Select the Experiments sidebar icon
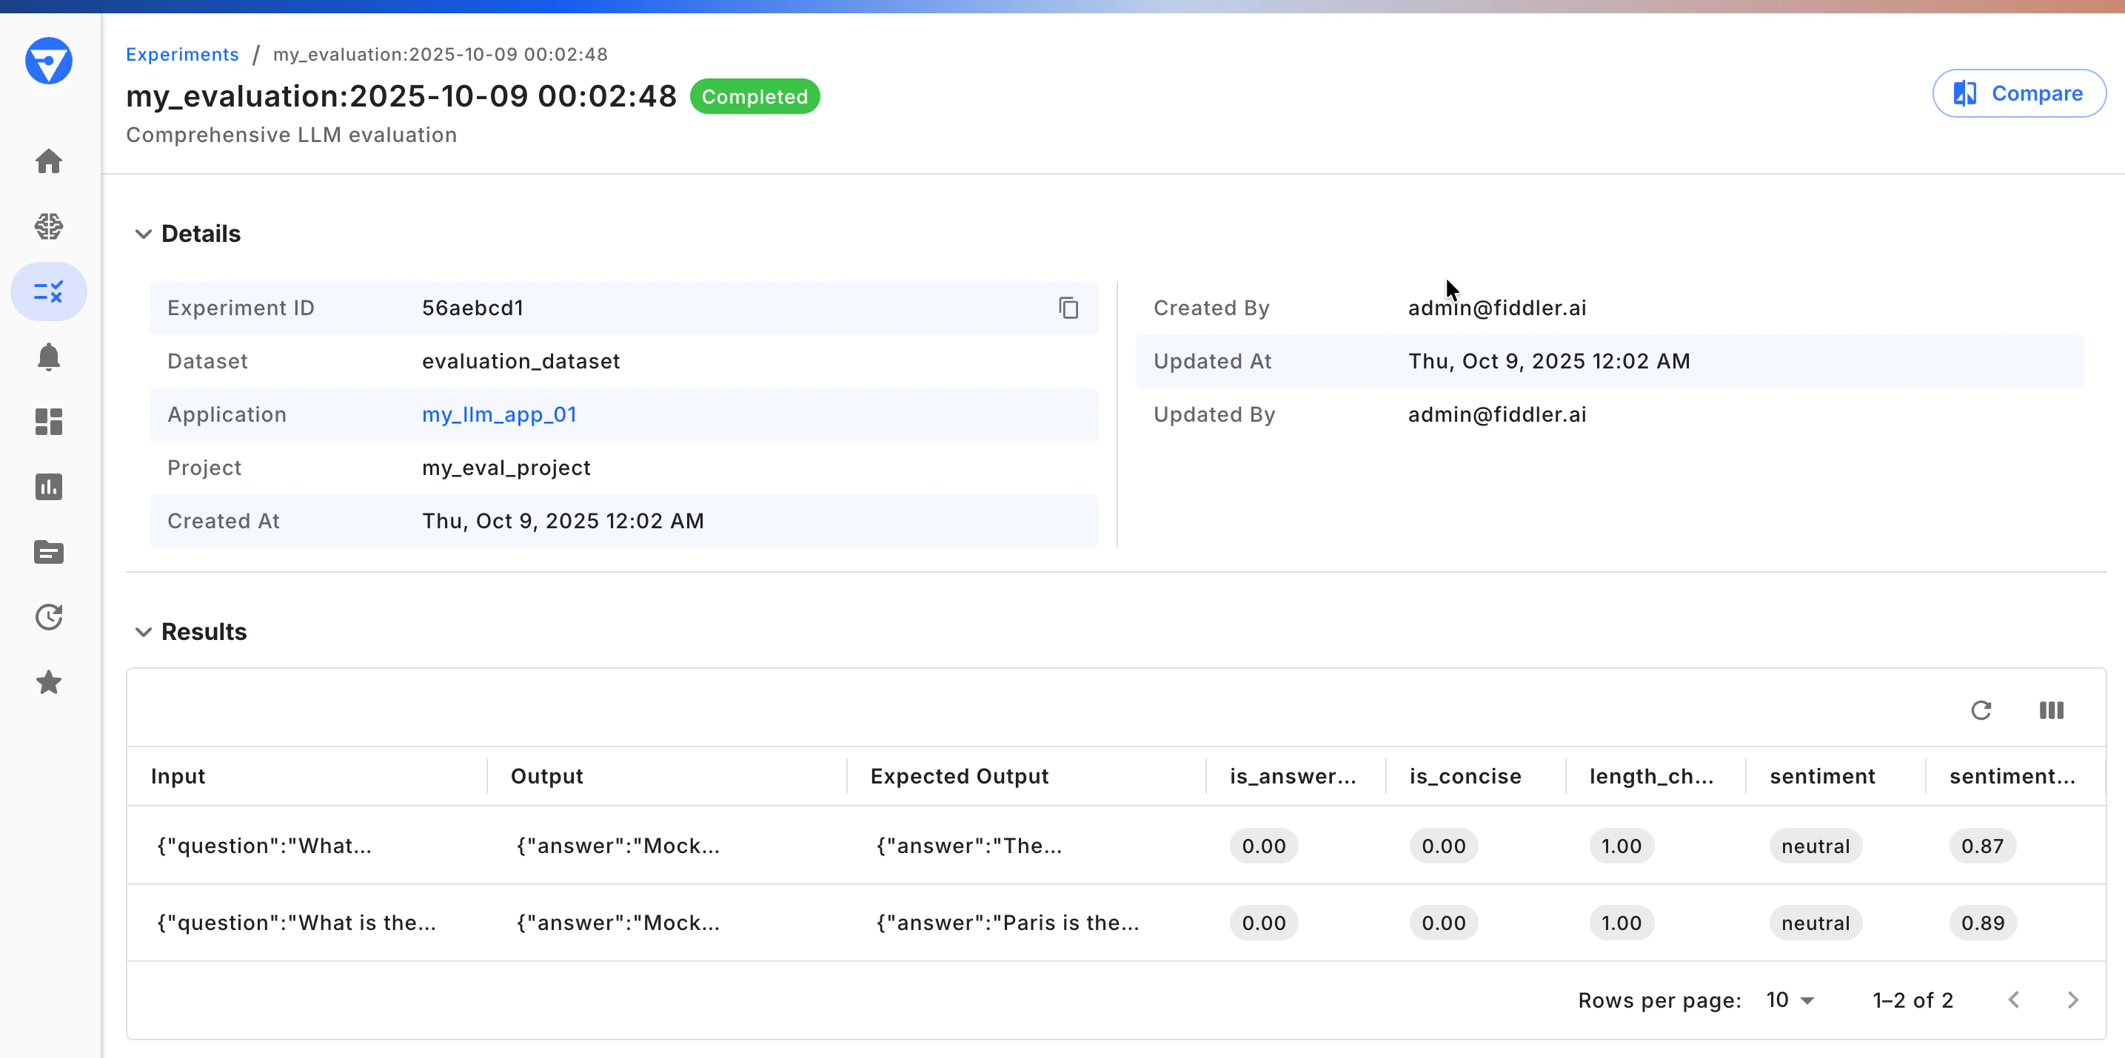This screenshot has height=1058, width=2125. pyautogui.click(x=49, y=292)
